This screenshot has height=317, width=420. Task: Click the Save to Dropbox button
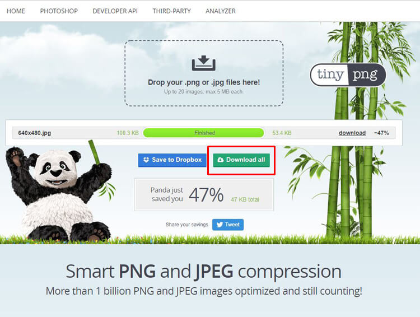click(172, 160)
